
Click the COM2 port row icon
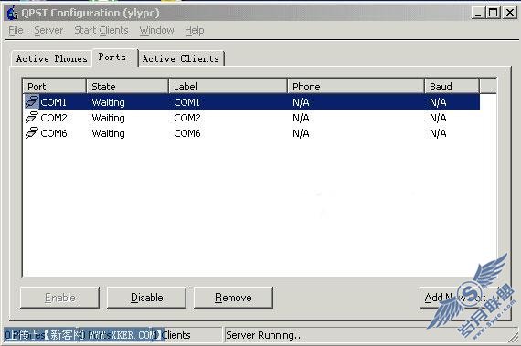[32, 117]
